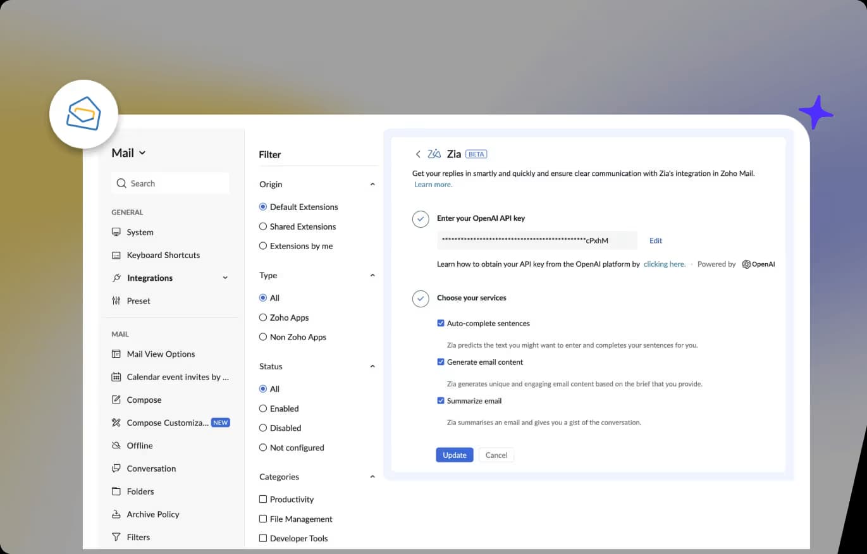The width and height of the screenshot is (867, 554).
Task: Select All under Status filter
Action: tap(263, 389)
